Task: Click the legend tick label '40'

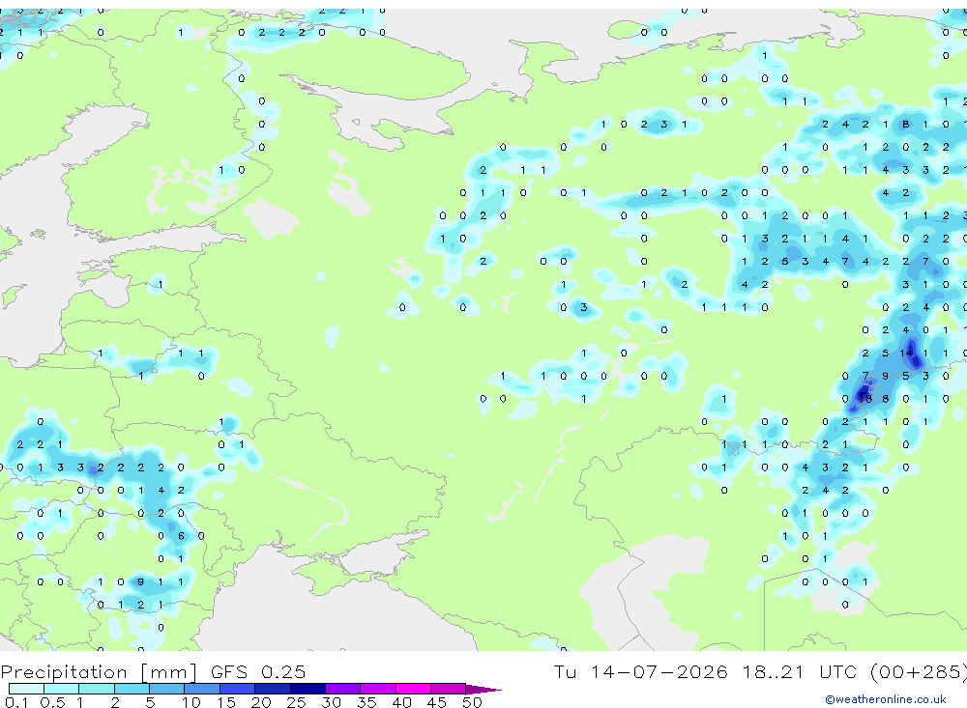Action: click(x=401, y=702)
